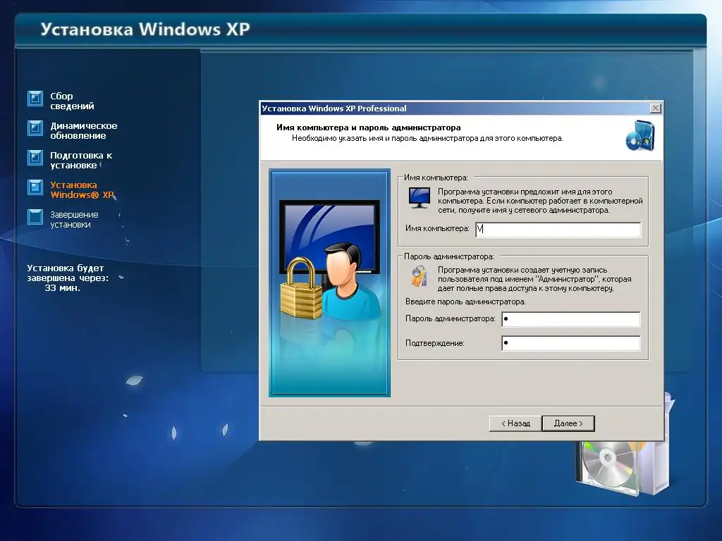Viewport: 722px width, 541px height.
Task: Go back with the < Назад button
Action: [x=515, y=423]
